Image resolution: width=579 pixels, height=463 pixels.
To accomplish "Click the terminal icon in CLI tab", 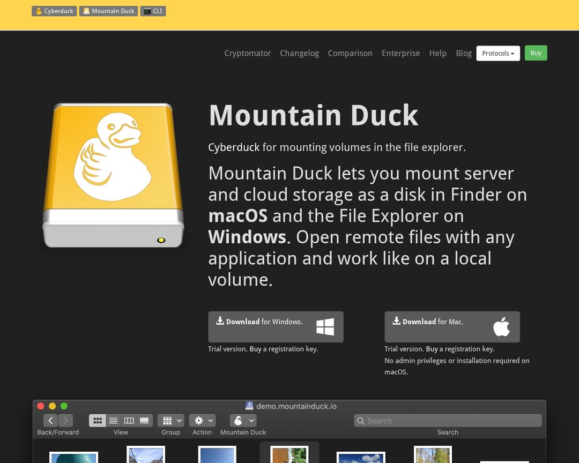I will click(147, 11).
